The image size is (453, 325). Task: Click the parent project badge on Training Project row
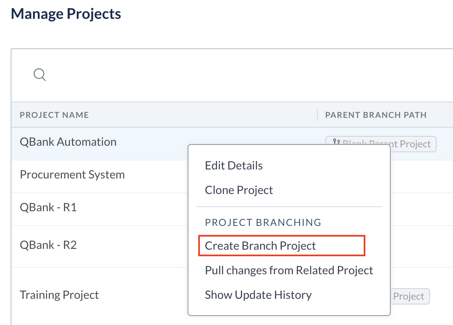[x=410, y=296]
